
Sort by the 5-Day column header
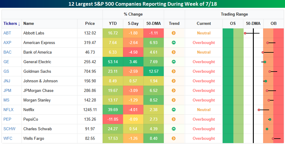(133, 24)
